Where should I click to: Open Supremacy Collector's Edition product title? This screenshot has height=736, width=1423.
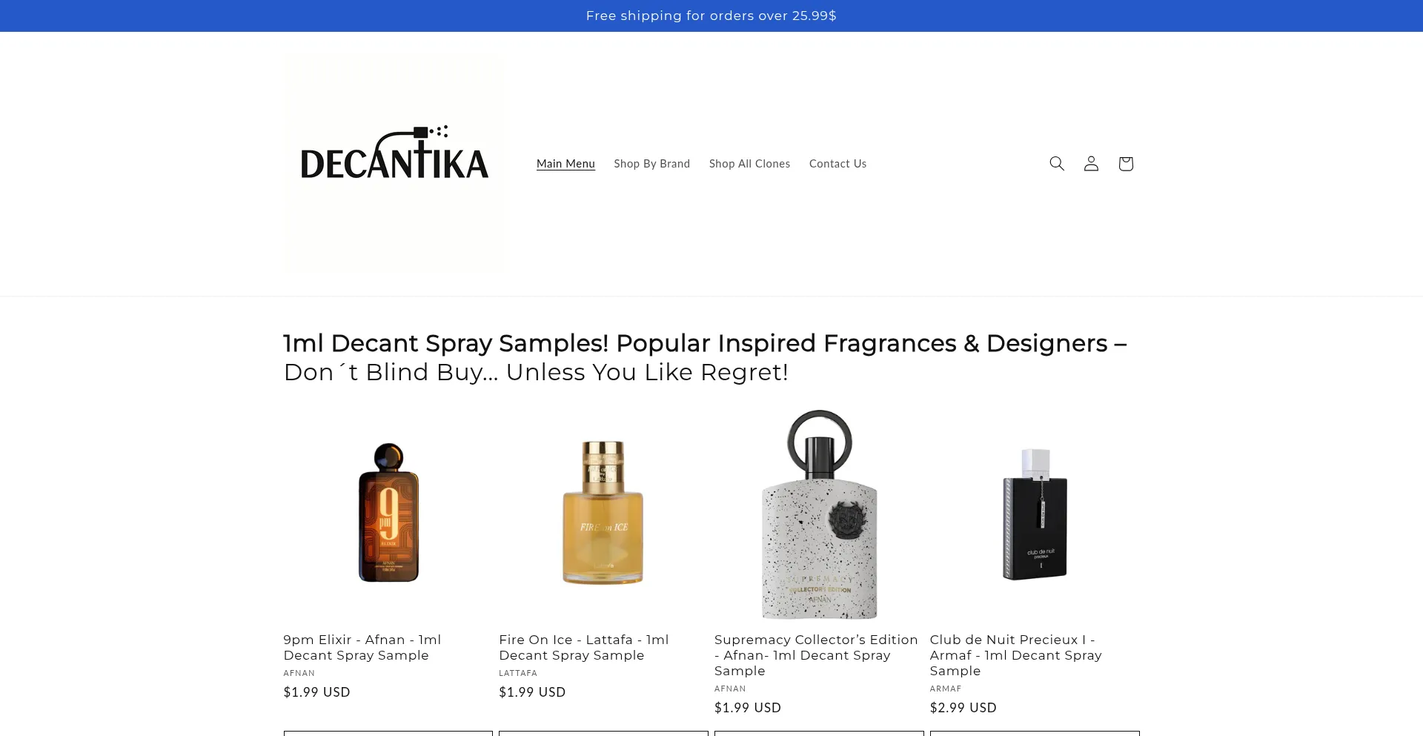coord(816,655)
